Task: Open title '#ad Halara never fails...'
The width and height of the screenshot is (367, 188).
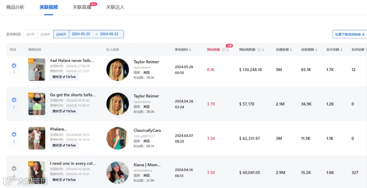Action: pyautogui.click(x=72, y=60)
